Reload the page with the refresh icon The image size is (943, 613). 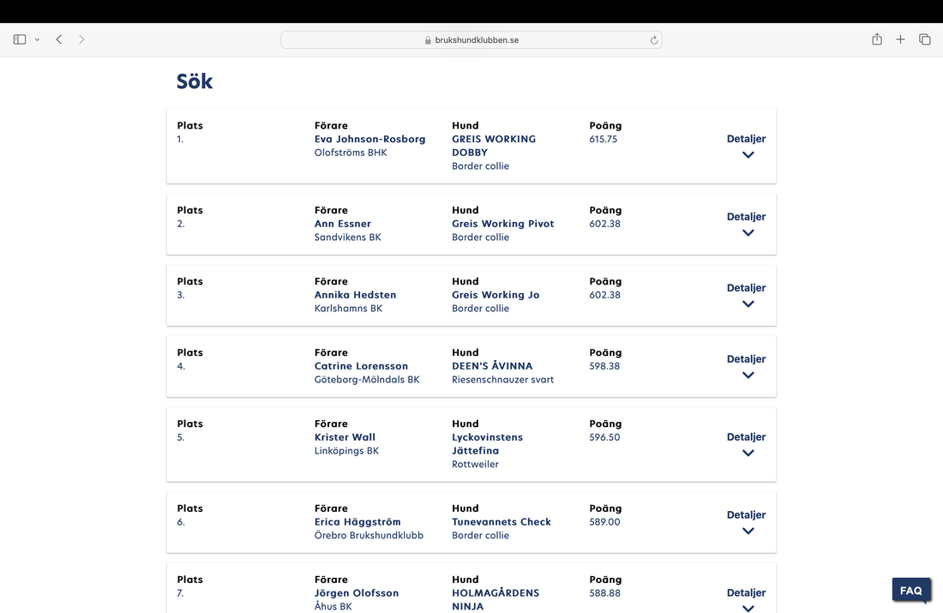654,40
